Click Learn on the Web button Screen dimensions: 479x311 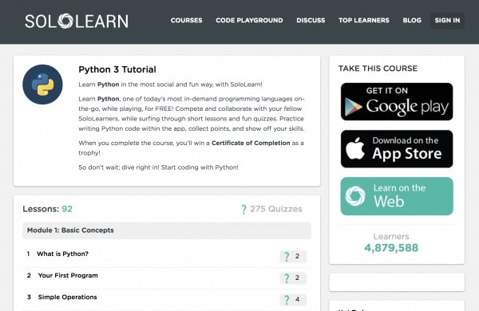[397, 196]
